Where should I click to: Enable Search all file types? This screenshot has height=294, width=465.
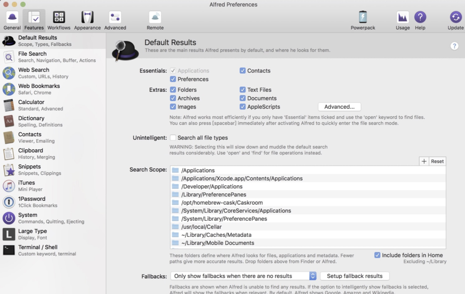coord(173,137)
